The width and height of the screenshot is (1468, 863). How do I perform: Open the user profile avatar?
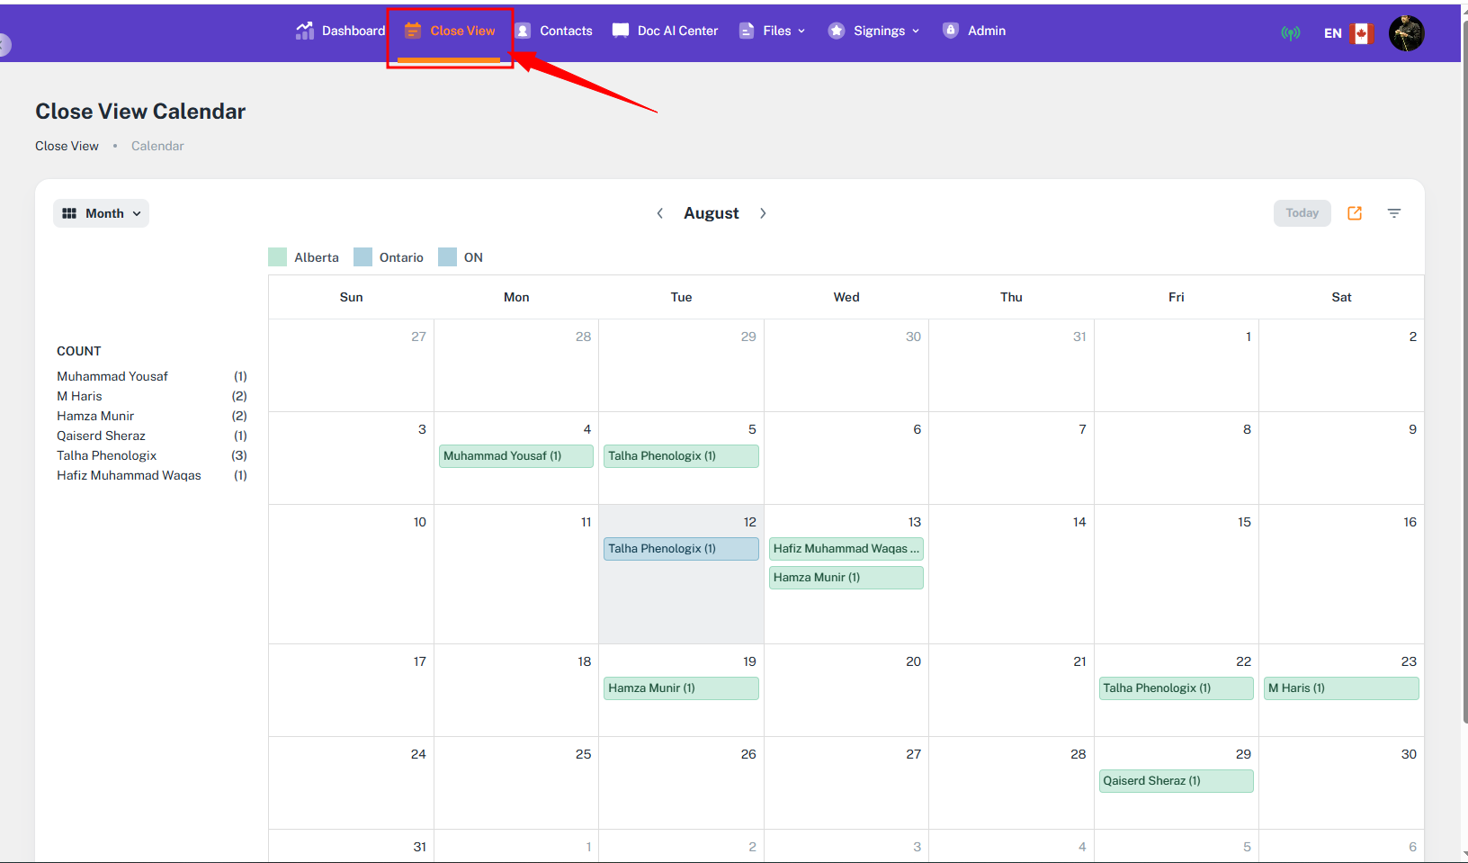(x=1406, y=33)
